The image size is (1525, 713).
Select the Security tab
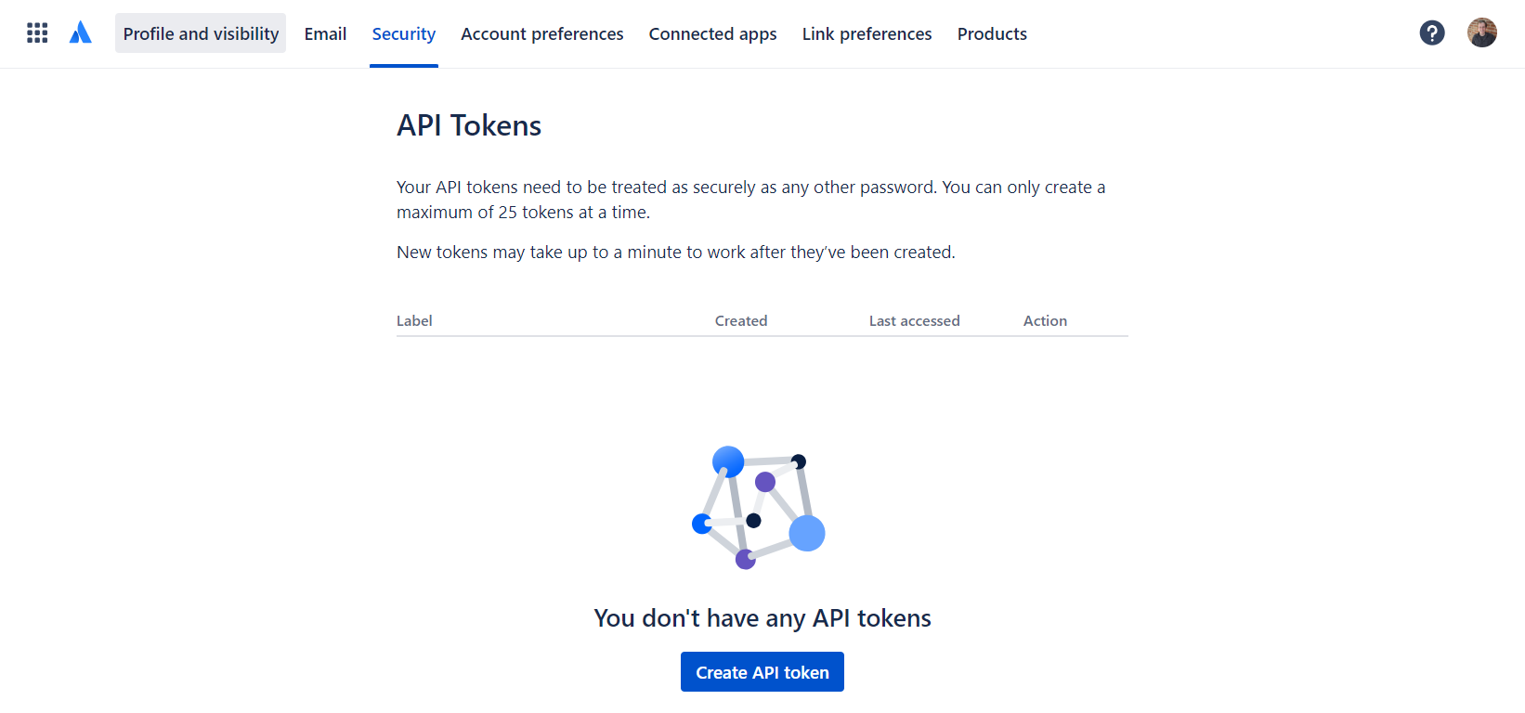(403, 33)
